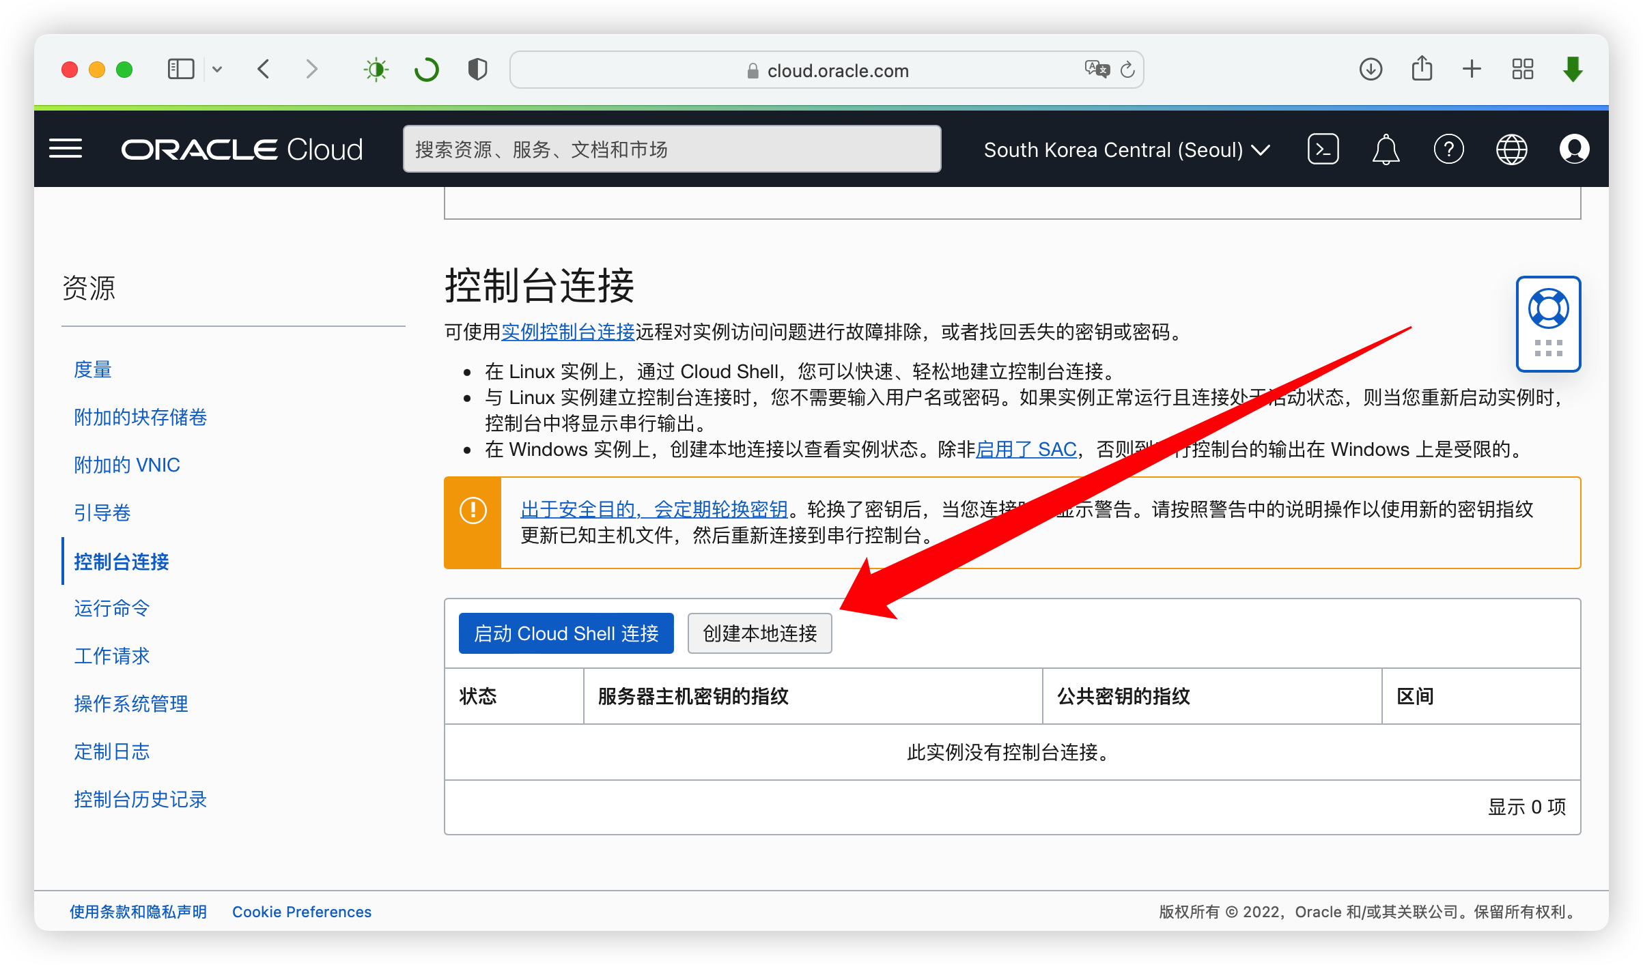Select 控制台连接 in the resources list
Screen dimensions: 1643x965
tap(122, 562)
